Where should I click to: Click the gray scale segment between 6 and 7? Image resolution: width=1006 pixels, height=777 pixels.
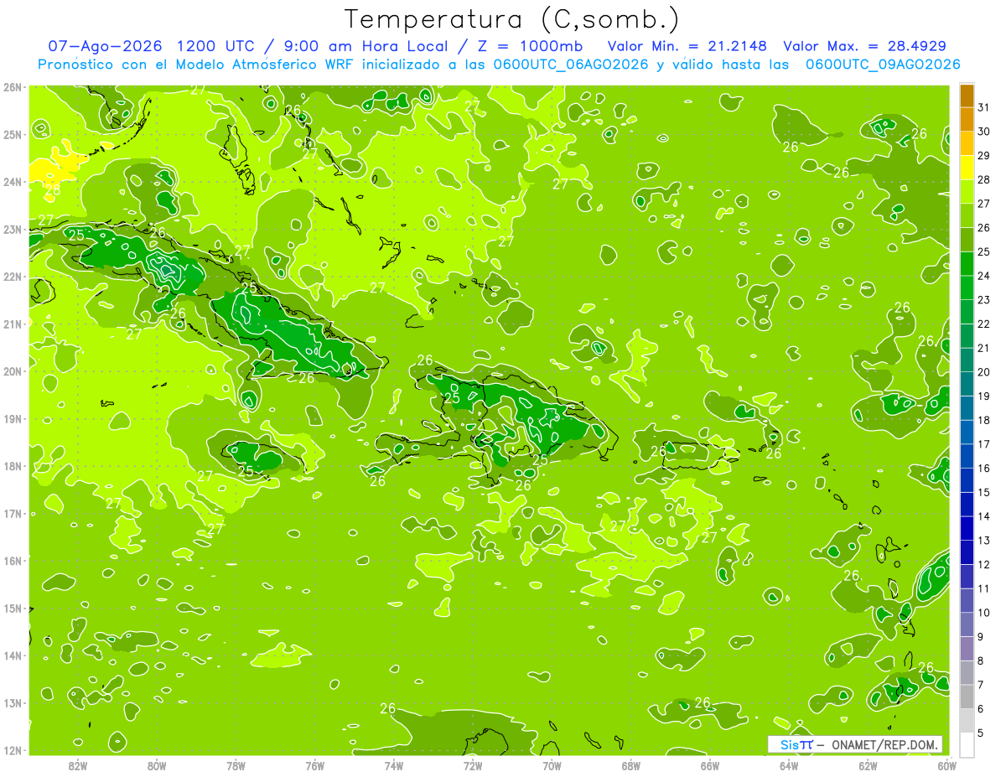[x=967, y=697]
